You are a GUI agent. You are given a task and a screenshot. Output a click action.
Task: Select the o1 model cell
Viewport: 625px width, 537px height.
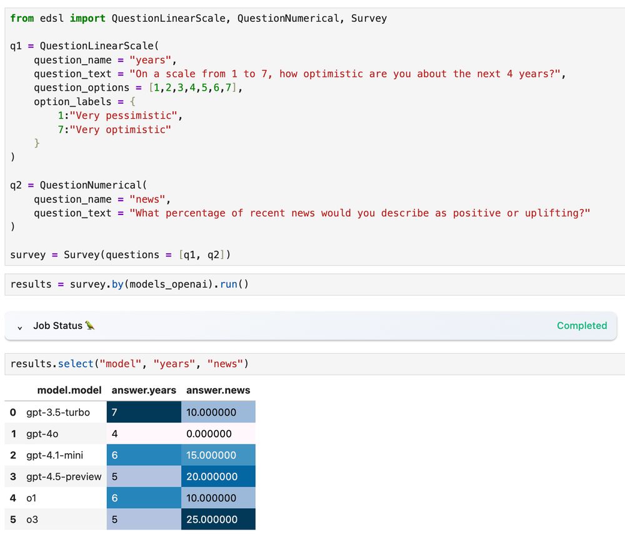point(64,498)
